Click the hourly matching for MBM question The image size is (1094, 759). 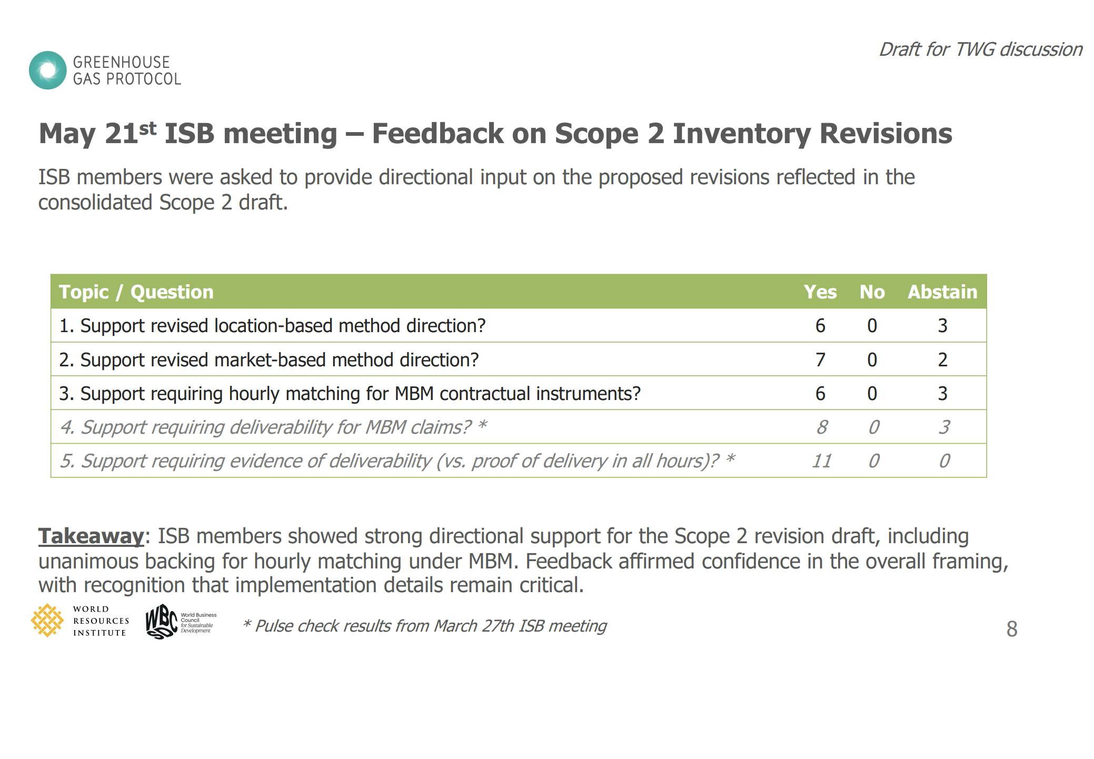(x=350, y=394)
